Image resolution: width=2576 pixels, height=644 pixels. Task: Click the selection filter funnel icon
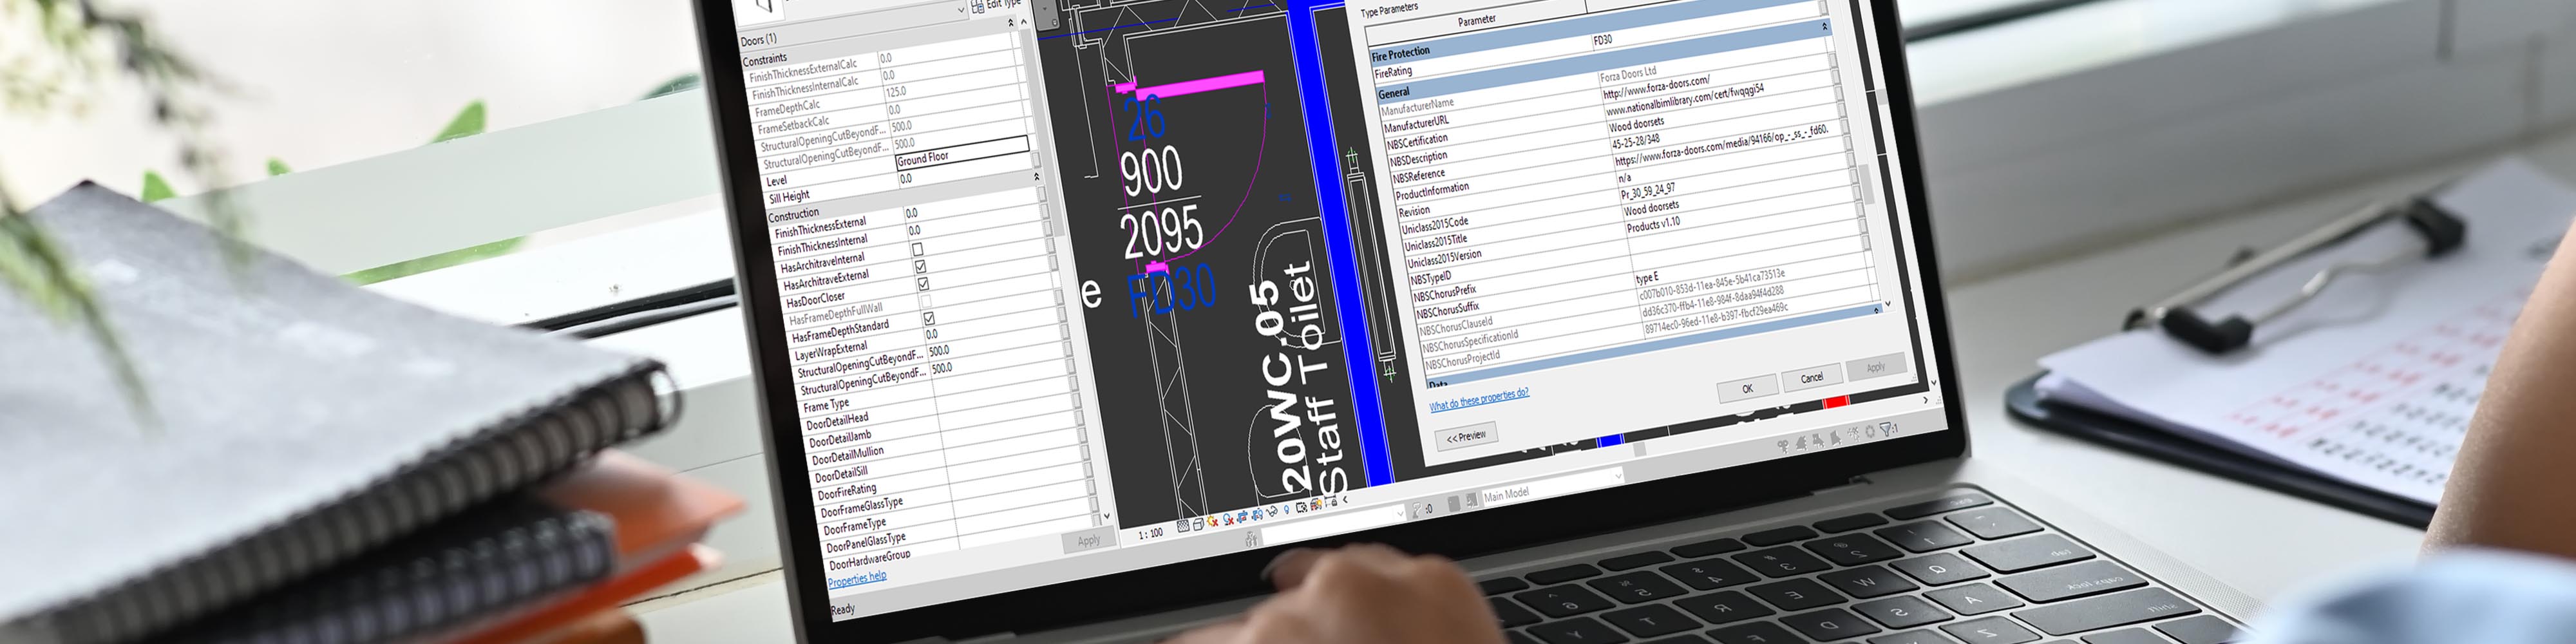[1886, 430]
